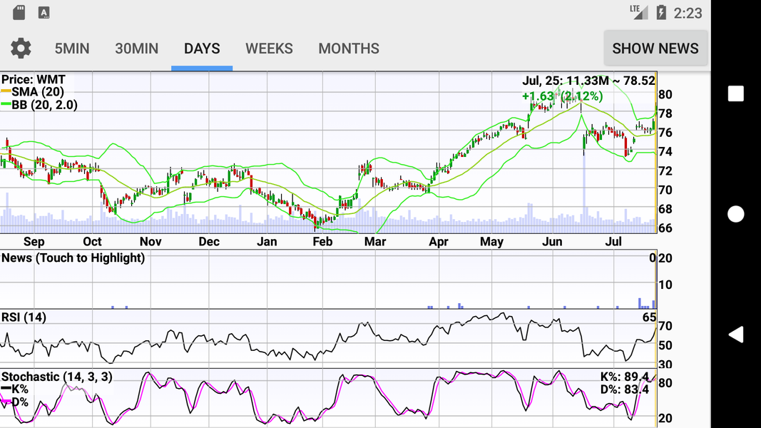Viewport: 761px width, 428px height.
Task: Tap the LTE signal icon in status bar
Action: [639, 12]
